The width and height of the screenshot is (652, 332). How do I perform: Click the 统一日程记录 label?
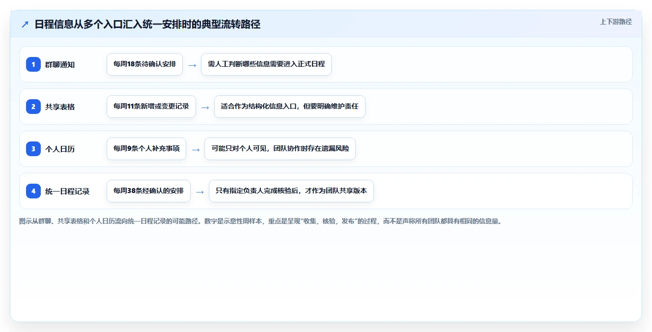point(67,192)
